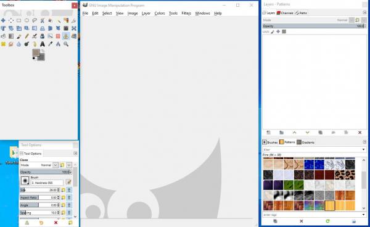The image size is (370, 227).
Task: Switch to the Gradients tab
Action: tap(306, 142)
